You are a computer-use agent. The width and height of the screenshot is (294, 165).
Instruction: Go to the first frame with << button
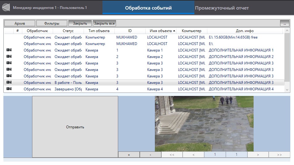[172, 155]
